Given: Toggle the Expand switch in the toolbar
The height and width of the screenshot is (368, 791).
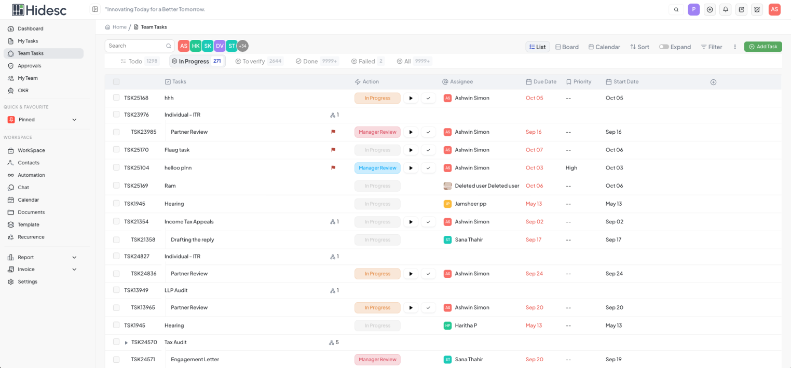Looking at the screenshot, I should point(664,47).
